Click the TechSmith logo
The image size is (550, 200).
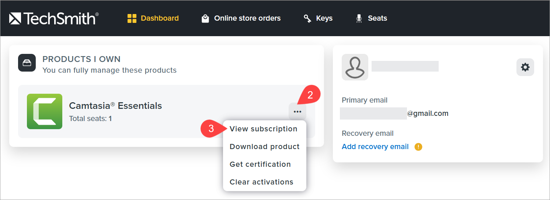coord(54,18)
